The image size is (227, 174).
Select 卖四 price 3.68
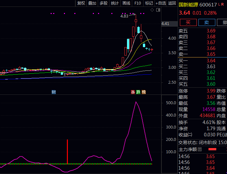(x=211, y=37)
